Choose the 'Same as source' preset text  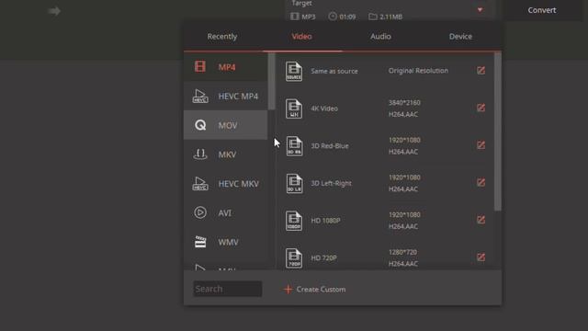pyautogui.click(x=334, y=71)
